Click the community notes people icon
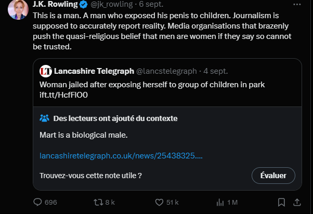Screen dimensions: 313x214 tap(45, 118)
